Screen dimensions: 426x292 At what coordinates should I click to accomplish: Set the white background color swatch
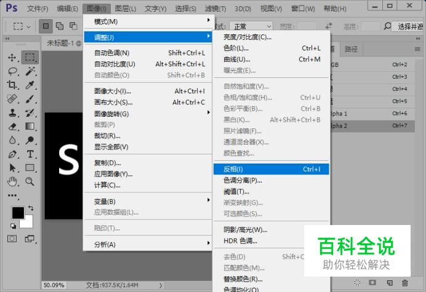pyautogui.click(x=28, y=223)
